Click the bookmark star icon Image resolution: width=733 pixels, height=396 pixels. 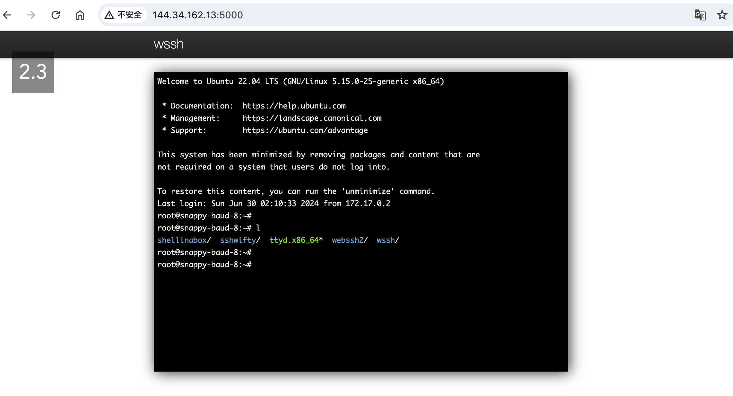(x=722, y=15)
